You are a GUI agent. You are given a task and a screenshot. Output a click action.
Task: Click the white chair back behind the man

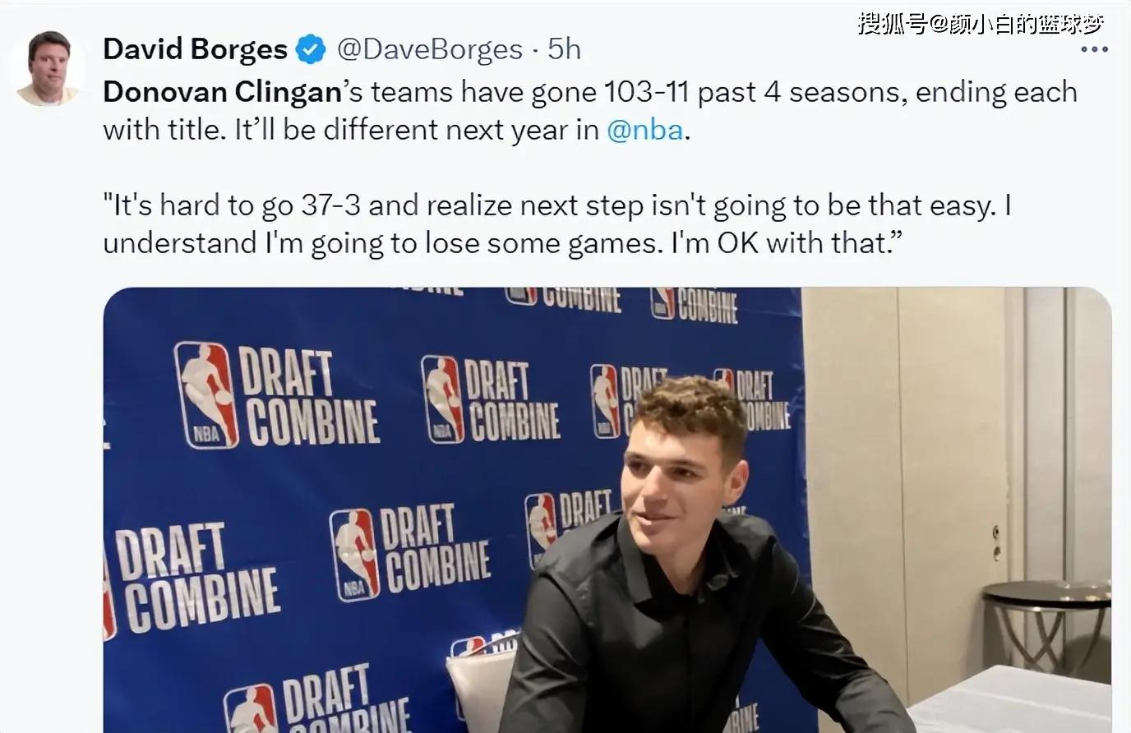pyautogui.click(x=479, y=689)
